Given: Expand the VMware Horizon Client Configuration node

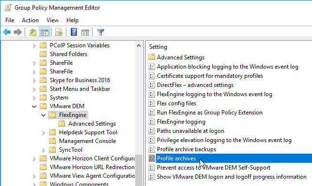Looking at the screenshot, I should (34, 159).
